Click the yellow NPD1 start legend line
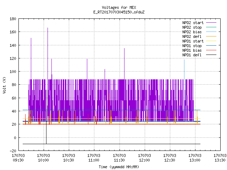 [x=211, y=41]
